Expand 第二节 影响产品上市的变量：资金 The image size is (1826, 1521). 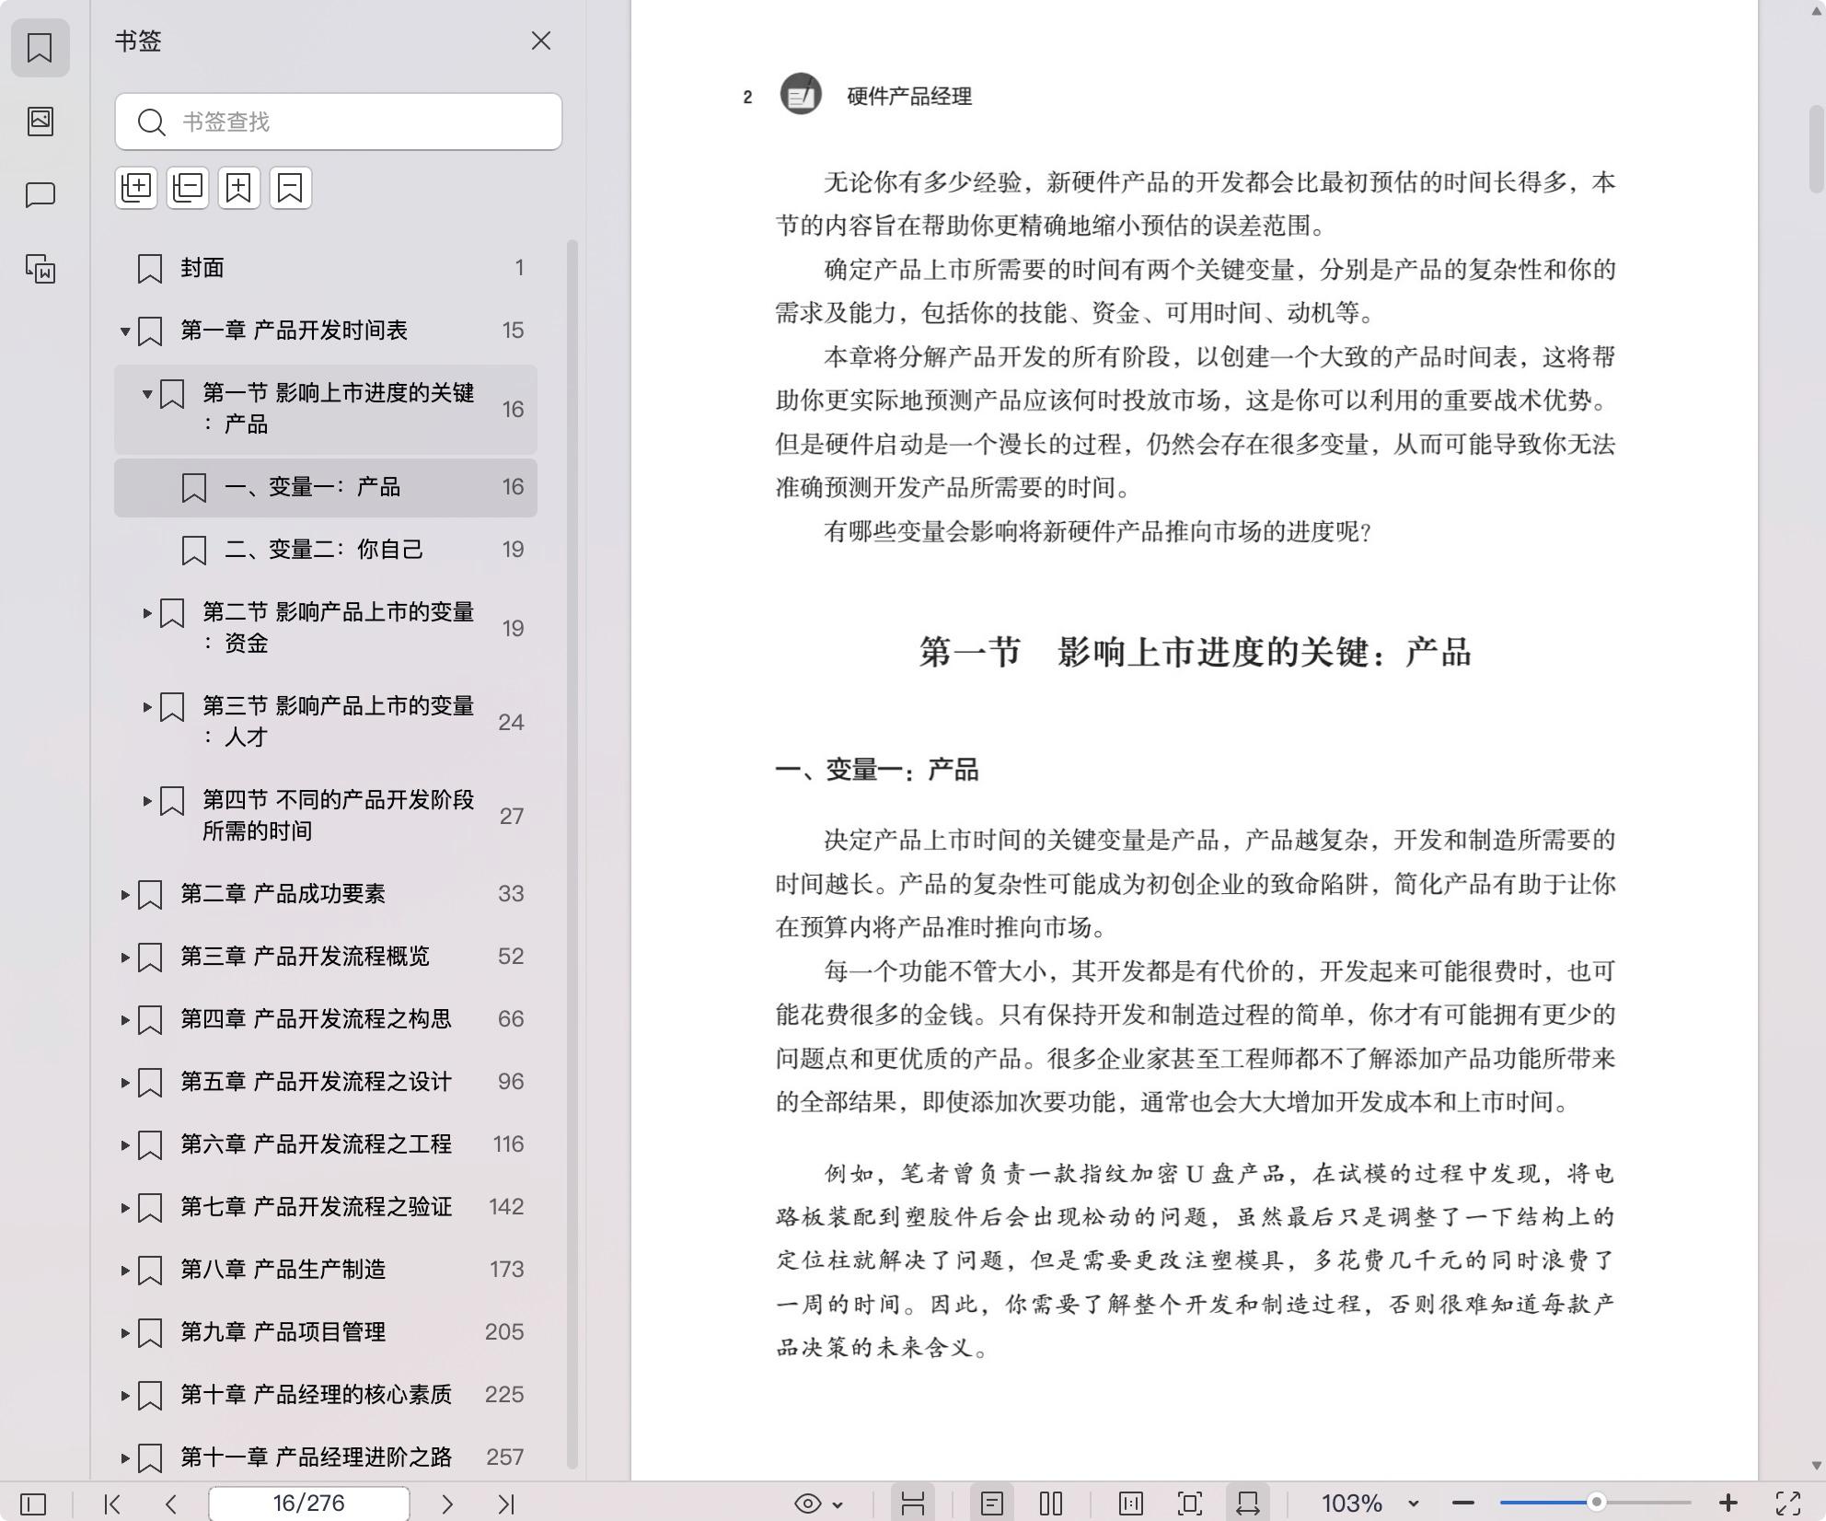[x=147, y=613]
